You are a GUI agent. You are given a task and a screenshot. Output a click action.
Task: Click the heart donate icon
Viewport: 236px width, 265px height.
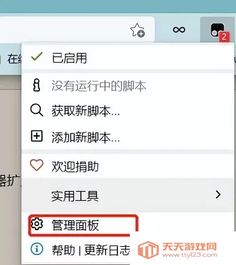click(x=37, y=165)
